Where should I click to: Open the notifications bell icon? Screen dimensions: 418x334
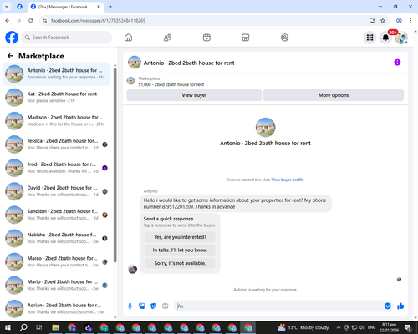coord(385,38)
